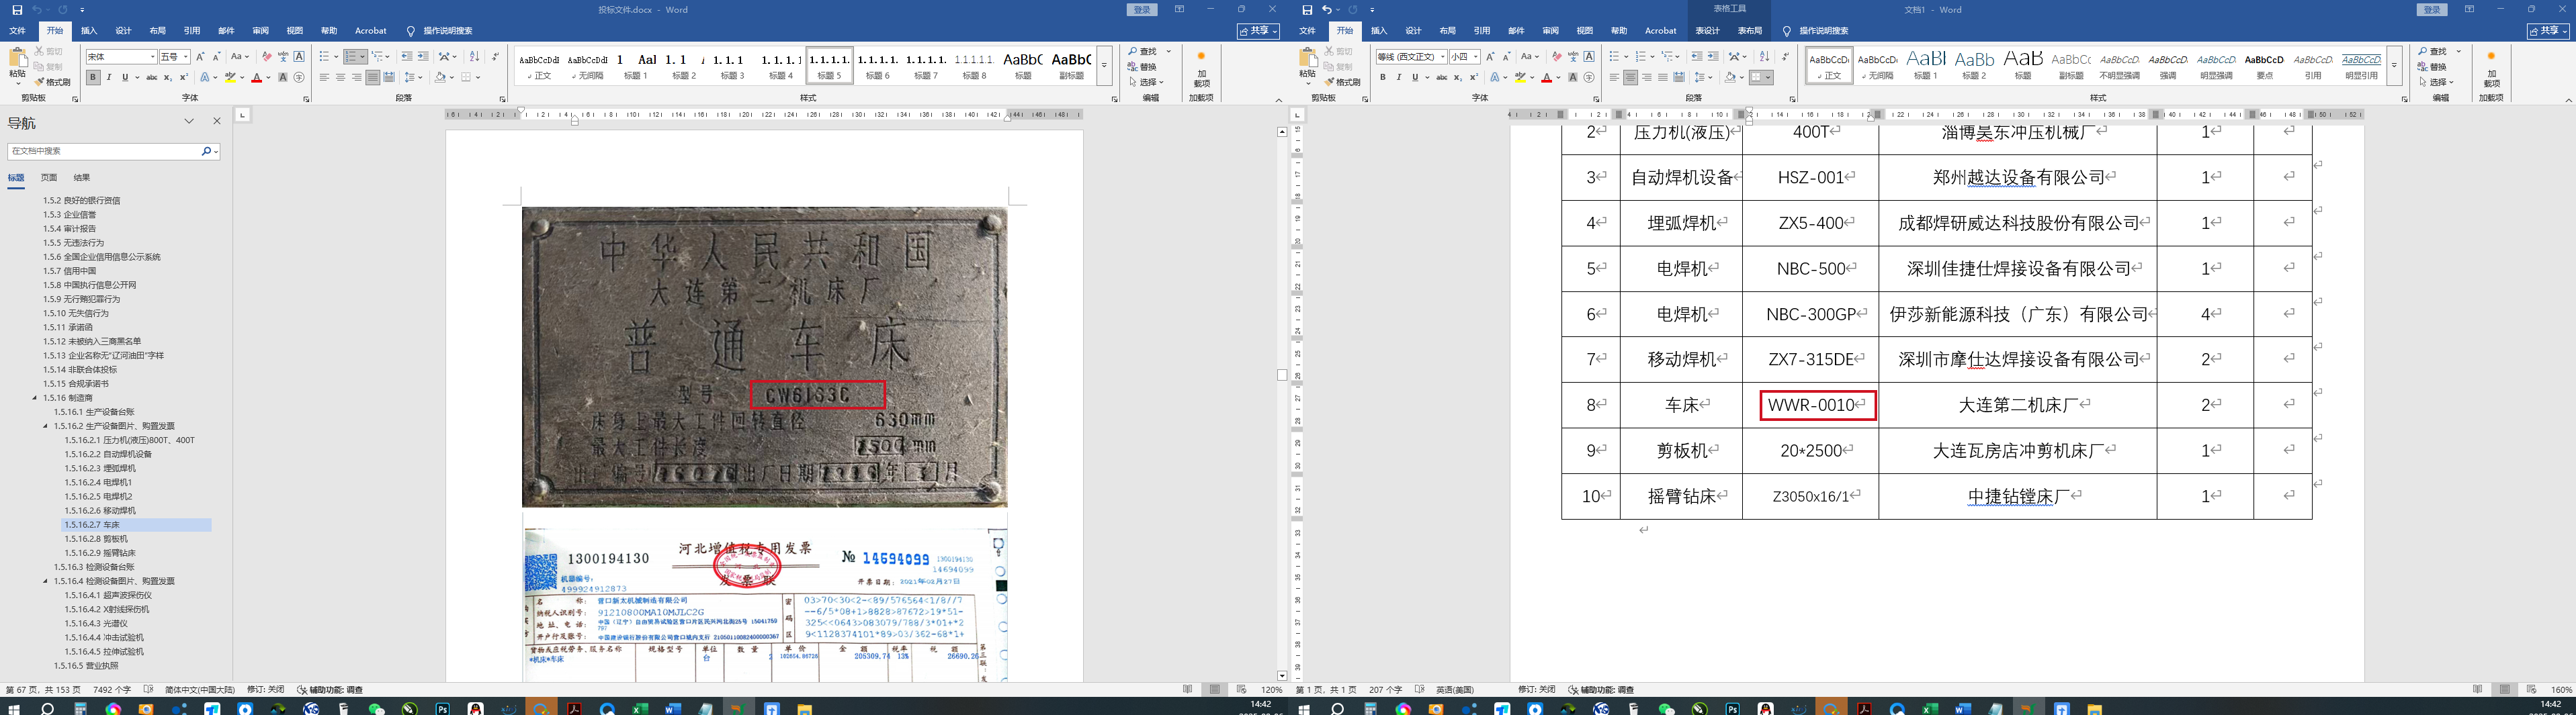This screenshot has height=715, width=2576.
Task: Show paragraph marks in 文档1 window
Action: [x=1786, y=57]
